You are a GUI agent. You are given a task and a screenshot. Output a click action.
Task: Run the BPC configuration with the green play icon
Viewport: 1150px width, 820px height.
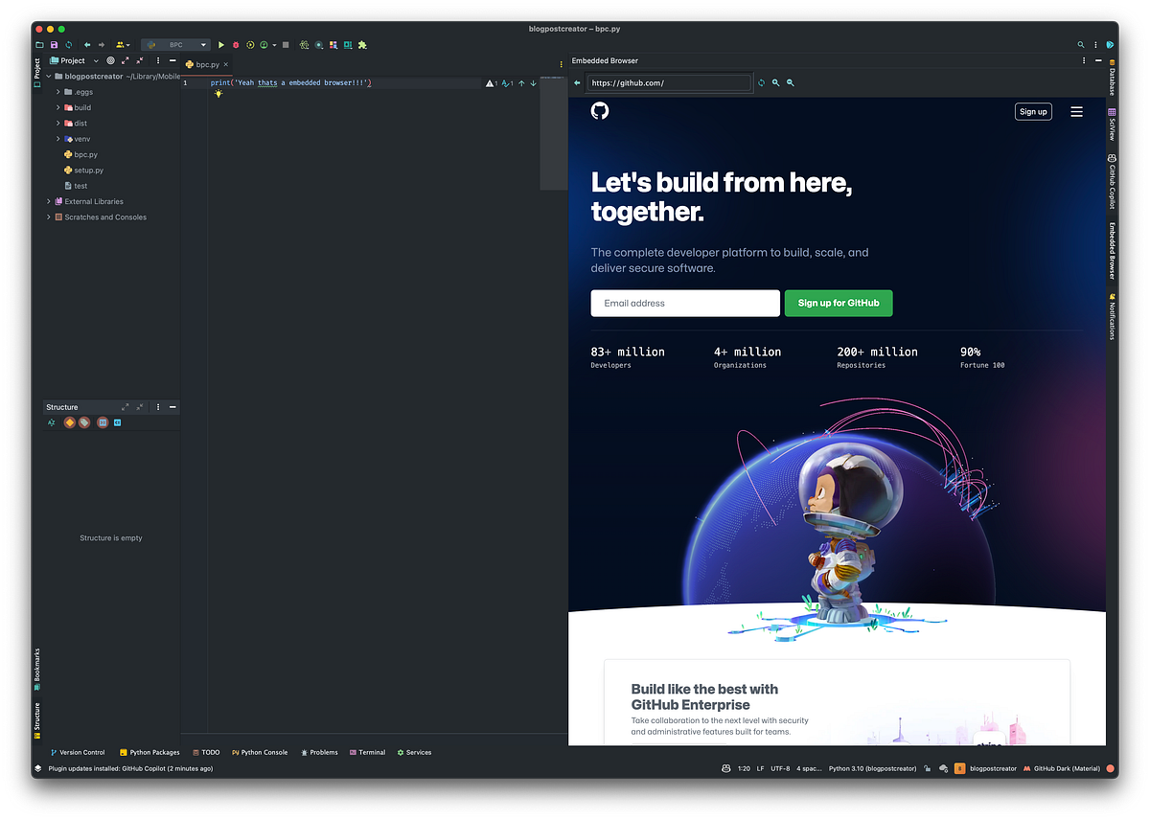tap(221, 44)
